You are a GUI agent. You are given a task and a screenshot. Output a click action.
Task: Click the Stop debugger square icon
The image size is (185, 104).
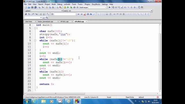click(135, 7)
